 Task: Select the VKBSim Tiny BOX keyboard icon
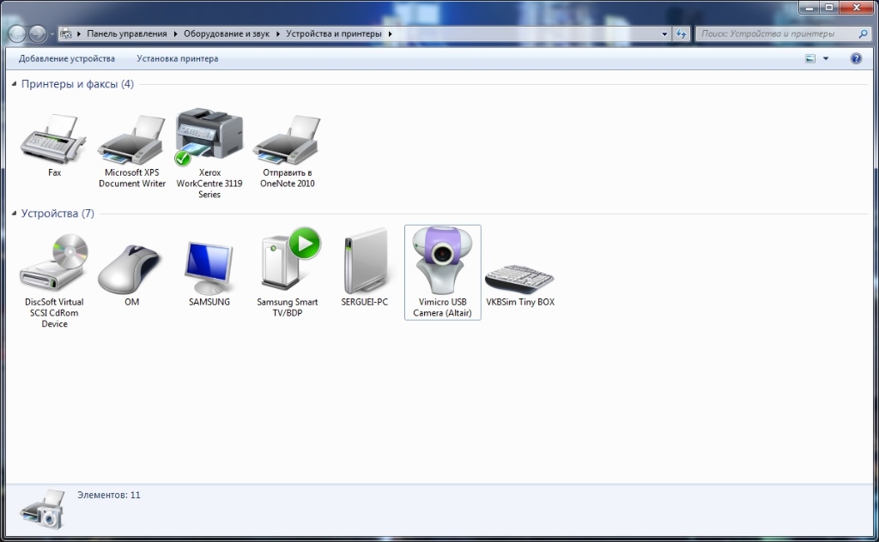(519, 279)
